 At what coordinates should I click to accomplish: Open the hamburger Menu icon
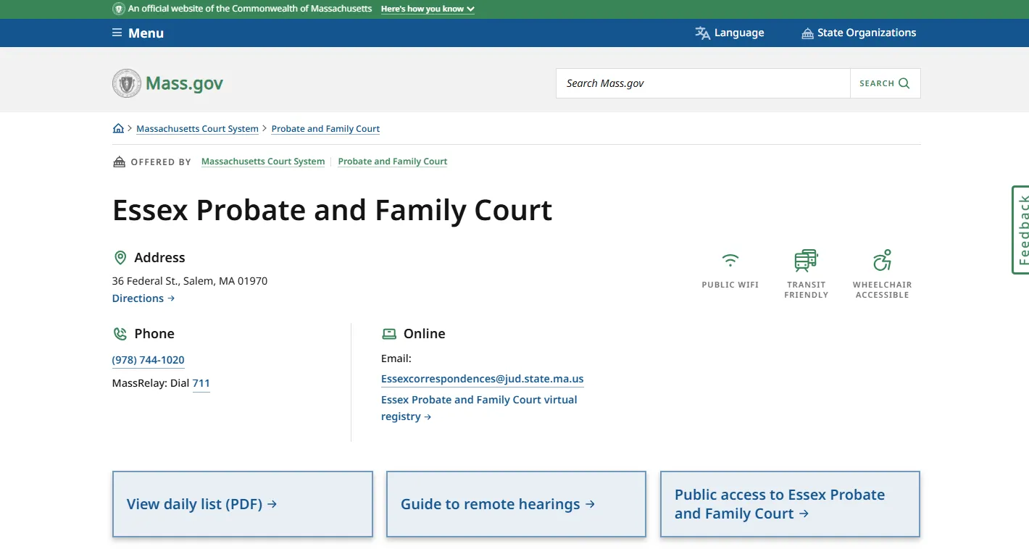[117, 33]
